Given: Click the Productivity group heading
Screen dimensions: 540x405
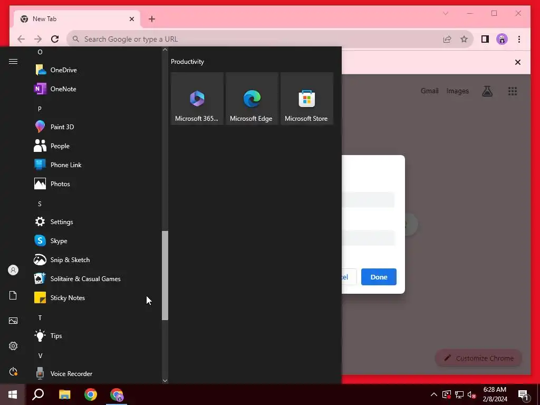Looking at the screenshot, I should 187,62.
